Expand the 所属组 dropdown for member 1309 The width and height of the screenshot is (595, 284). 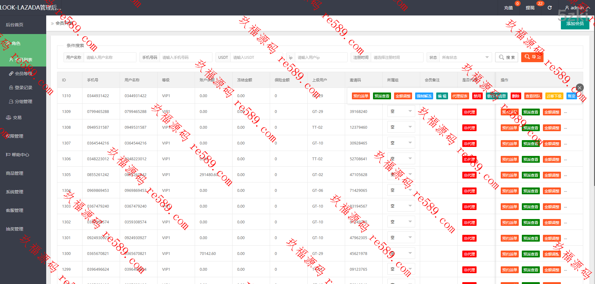click(x=401, y=111)
